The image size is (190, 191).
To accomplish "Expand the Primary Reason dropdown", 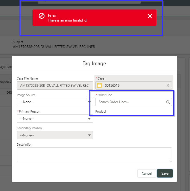I will coord(55,118).
